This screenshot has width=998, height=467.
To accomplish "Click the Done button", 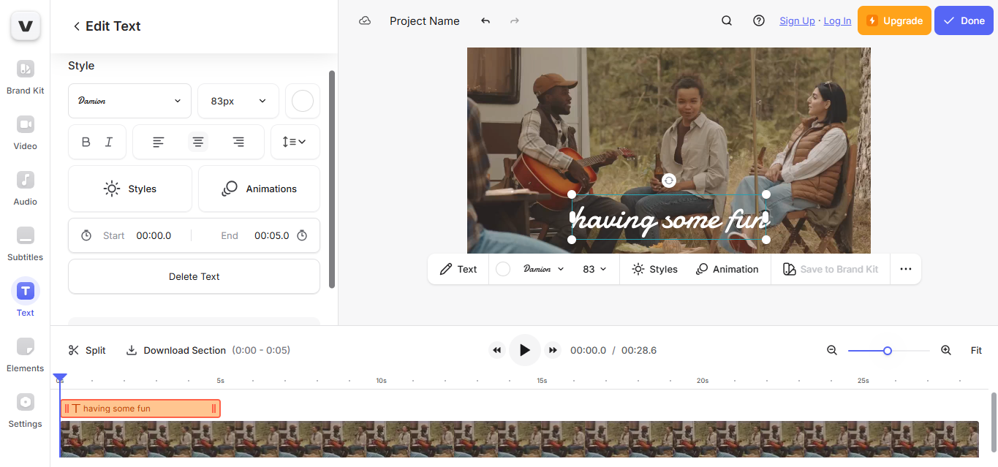I will pos(964,20).
